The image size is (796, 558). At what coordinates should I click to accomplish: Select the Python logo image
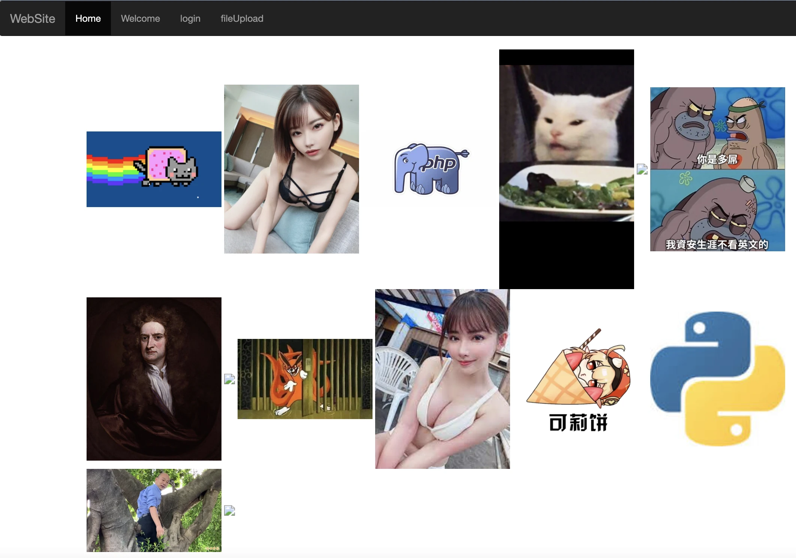(717, 379)
